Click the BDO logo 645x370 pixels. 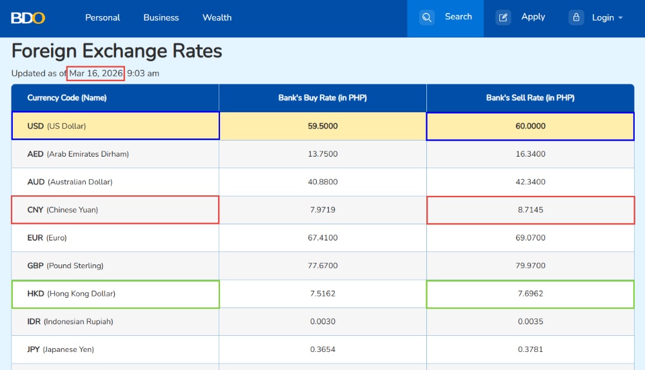28,18
